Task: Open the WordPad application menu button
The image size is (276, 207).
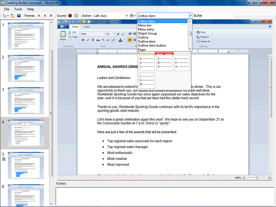Action: [x=63, y=27]
